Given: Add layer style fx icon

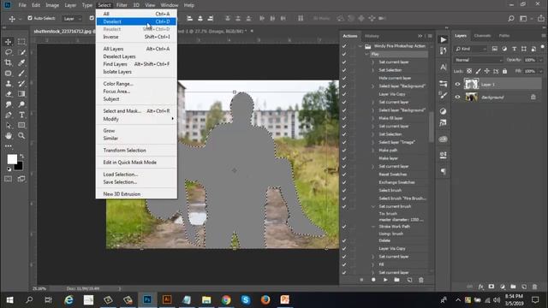Looking at the screenshot, I should pyautogui.click(x=481, y=287).
